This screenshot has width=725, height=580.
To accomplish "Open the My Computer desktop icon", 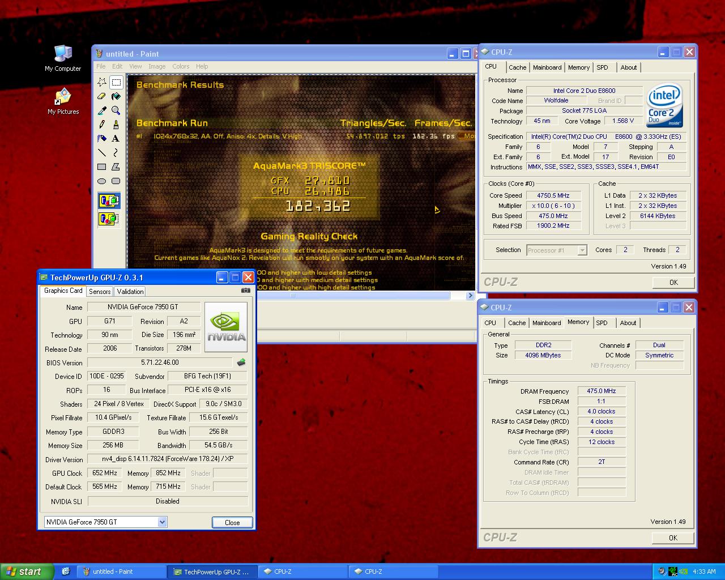I will [x=63, y=58].
